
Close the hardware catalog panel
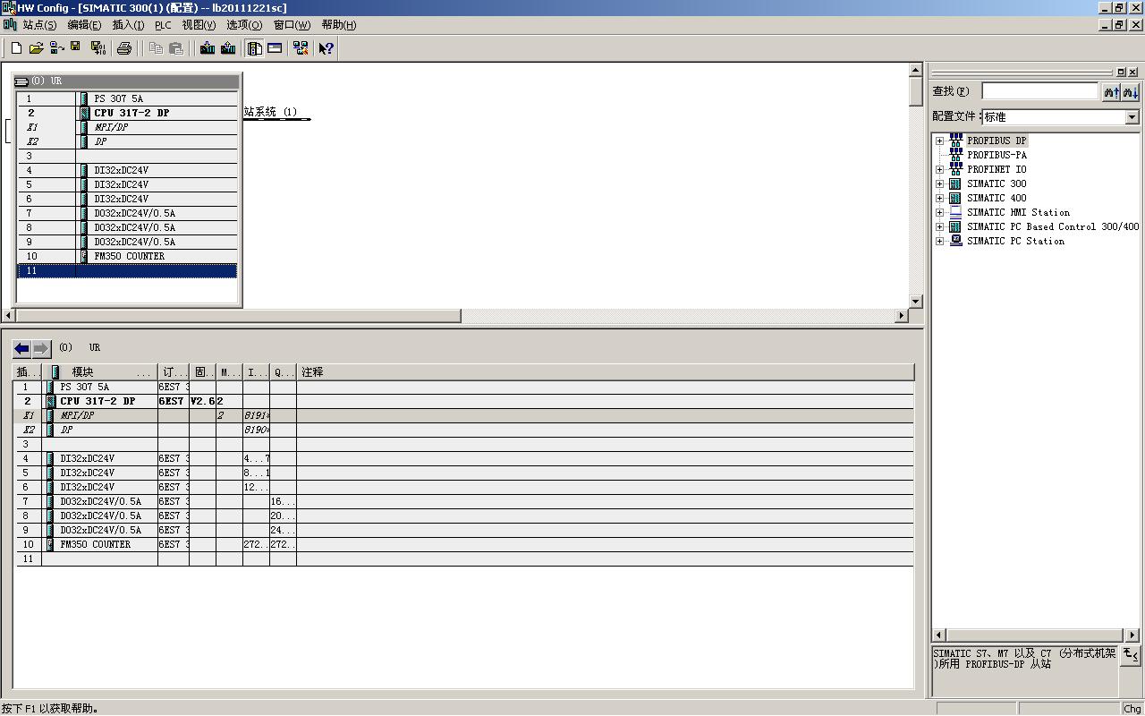coord(1133,72)
